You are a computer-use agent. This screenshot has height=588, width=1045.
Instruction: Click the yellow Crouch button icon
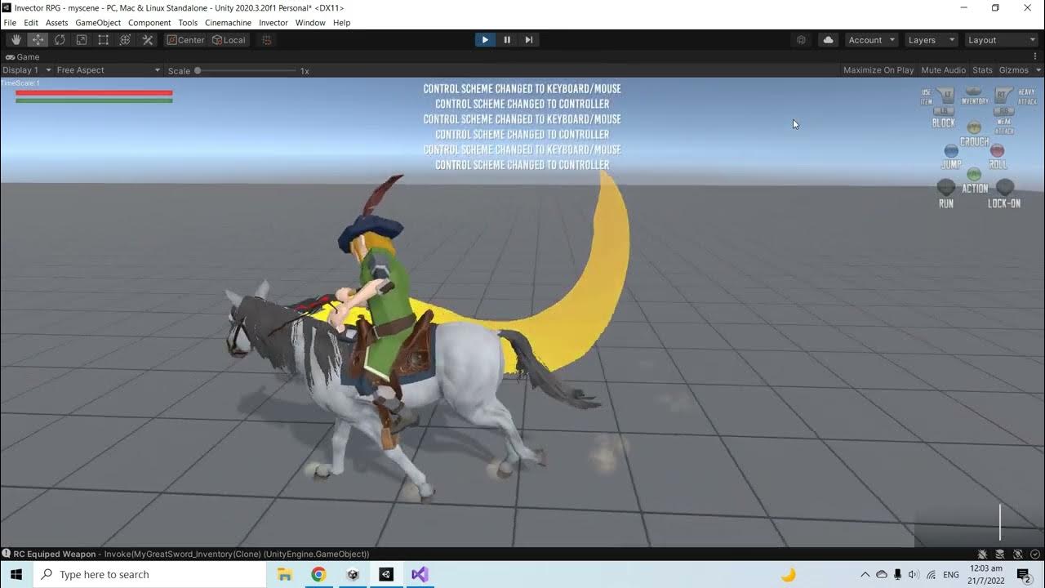(x=974, y=127)
